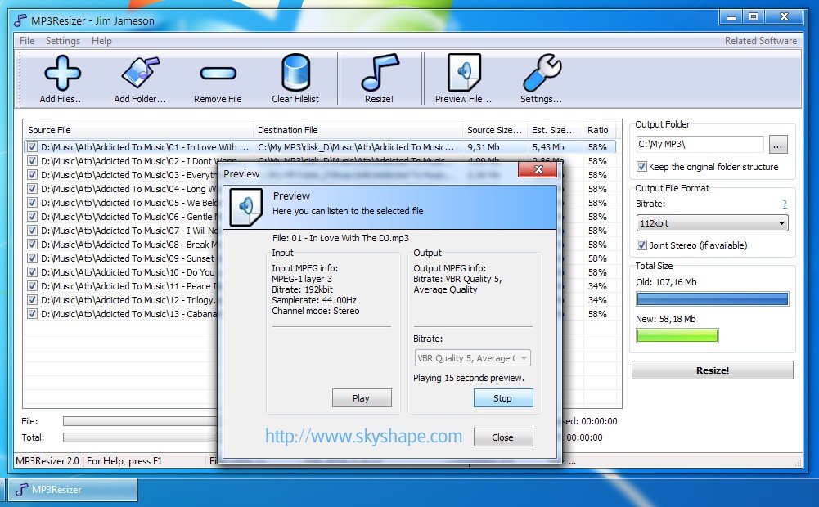Click the MP3Resizer taskbar button

(72, 490)
